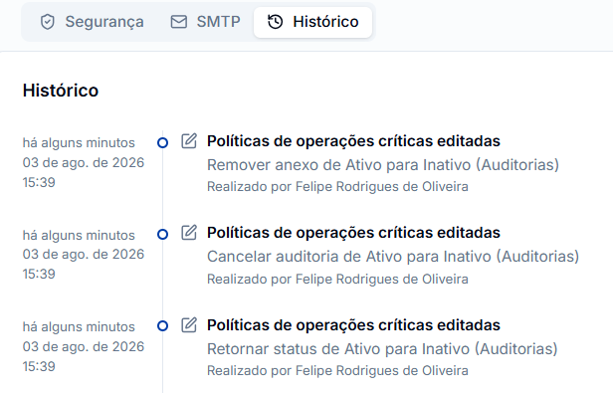The height and width of the screenshot is (393, 613).
Task: Select the Histórico tab
Action: [x=312, y=22]
